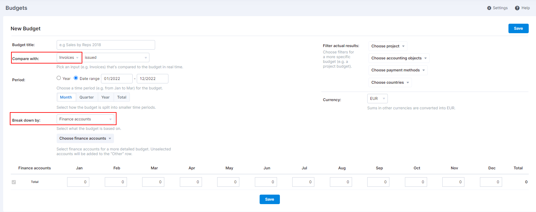Click the Help question mark icon
The image size is (536, 212).
click(x=517, y=8)
